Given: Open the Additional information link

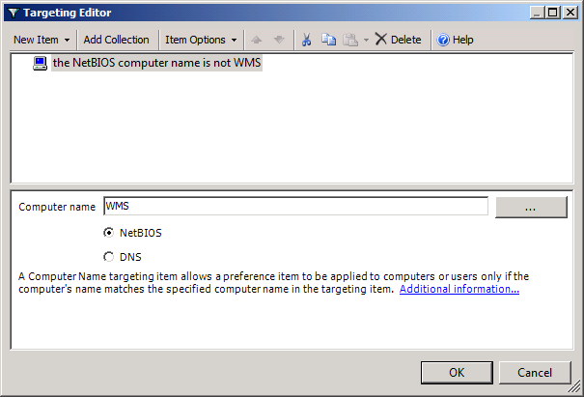Looking at the screenshot, I should [459, 289].
